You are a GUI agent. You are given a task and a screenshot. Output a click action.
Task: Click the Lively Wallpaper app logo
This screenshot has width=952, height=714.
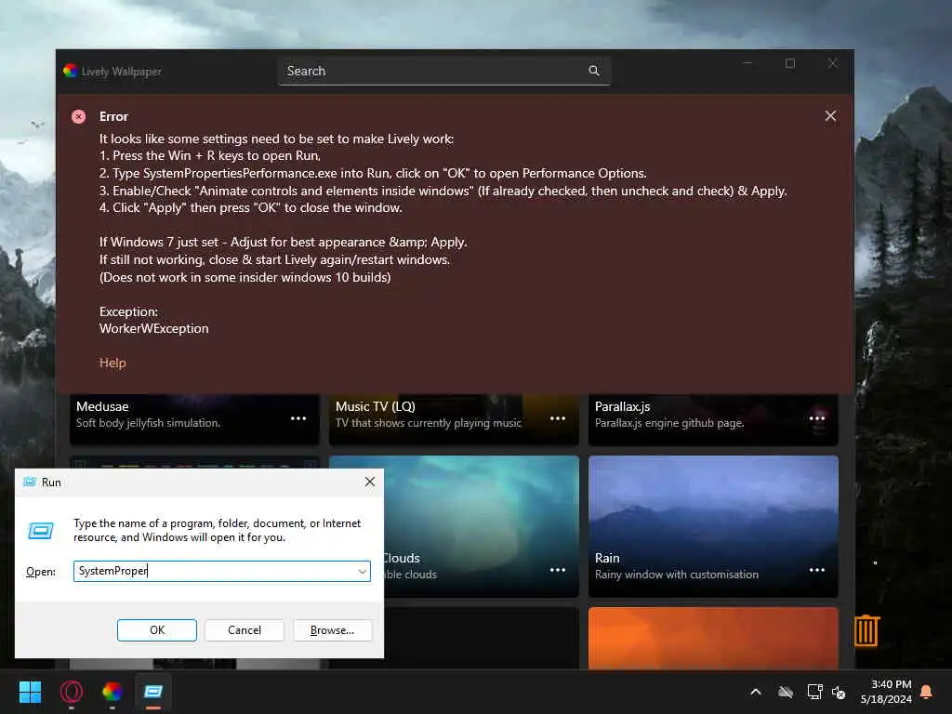(x=71, y=71)
